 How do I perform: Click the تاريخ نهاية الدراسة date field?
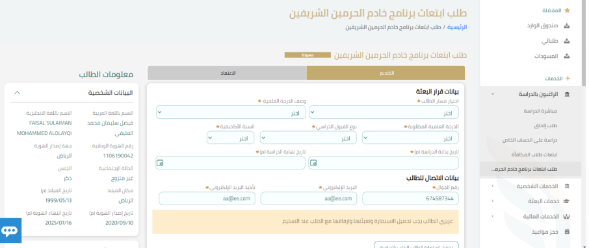[230, 163]
